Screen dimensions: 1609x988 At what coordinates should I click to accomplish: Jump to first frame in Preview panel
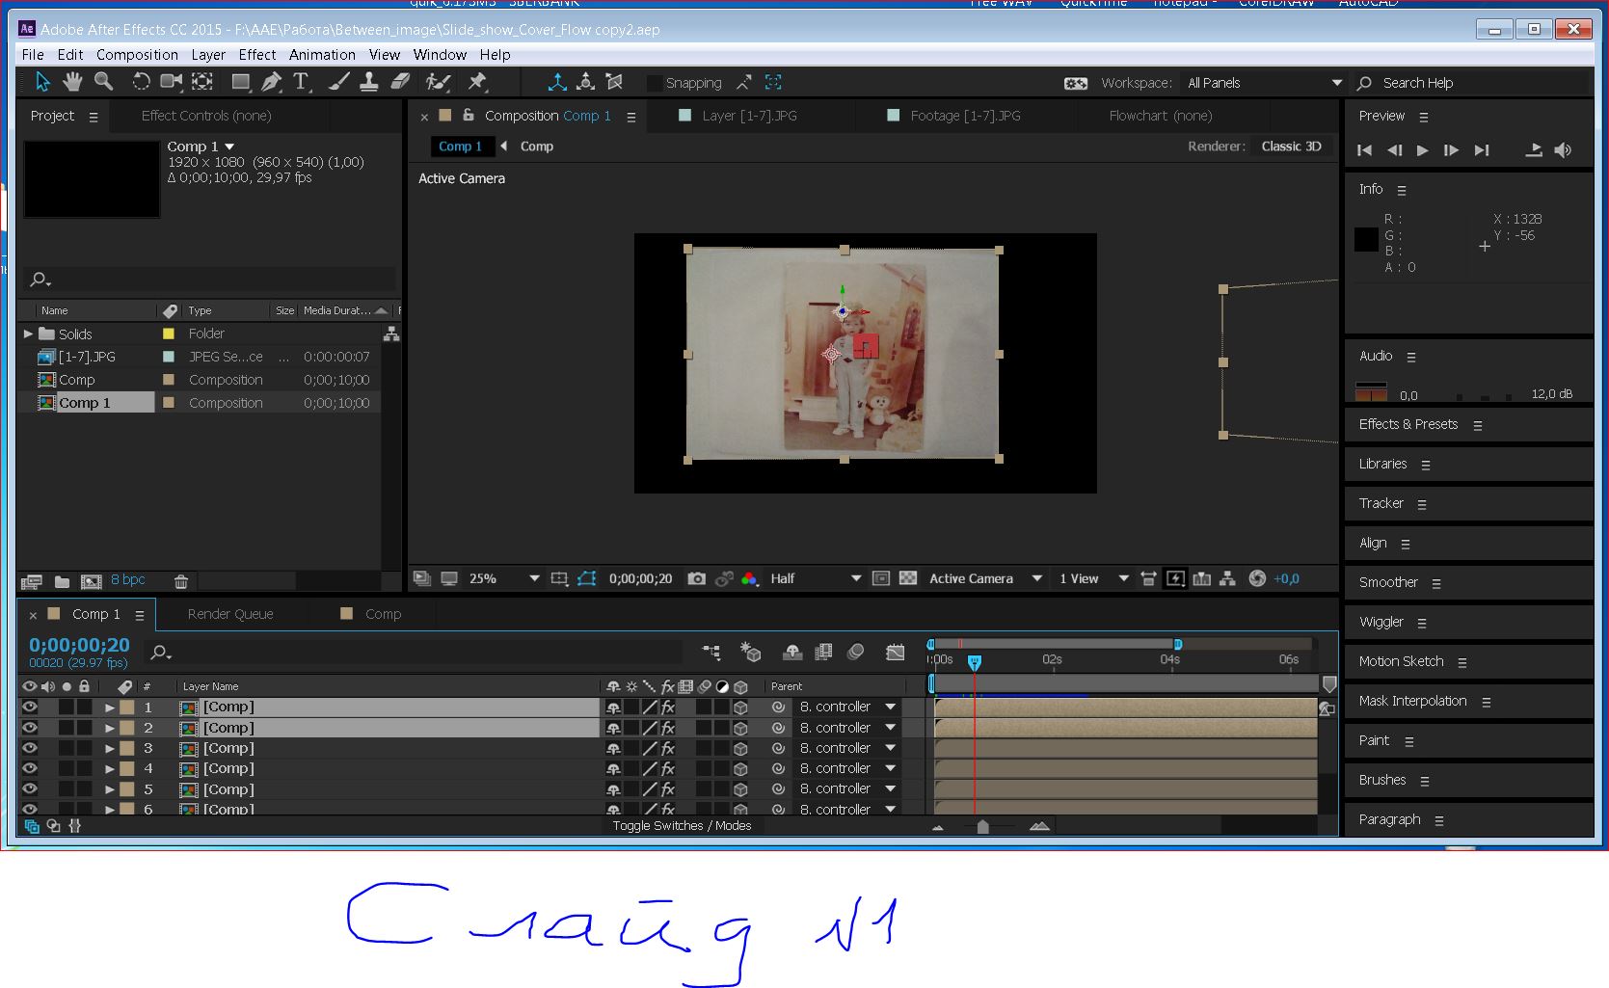pyautogui.click(x=1364, y=150)
